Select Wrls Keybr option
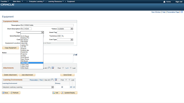This screenshot has height=103, width=184. pos(32,68)
